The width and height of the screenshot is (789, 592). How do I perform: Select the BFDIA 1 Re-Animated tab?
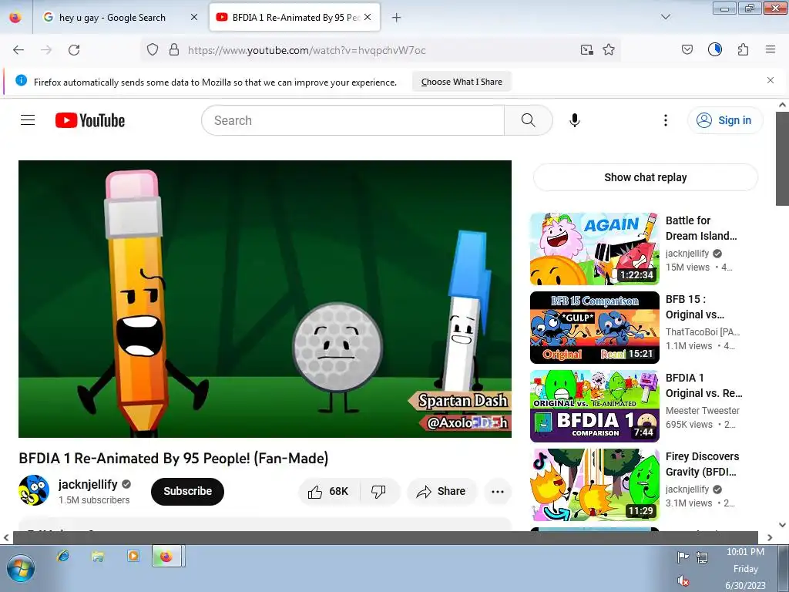pos(294,18)
